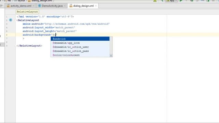Click the schemas.android.com URL value

point(77,24)
